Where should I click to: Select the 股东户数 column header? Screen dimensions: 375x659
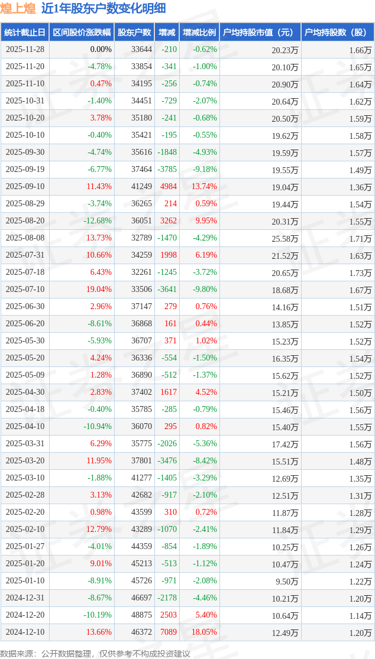[134, 33]
